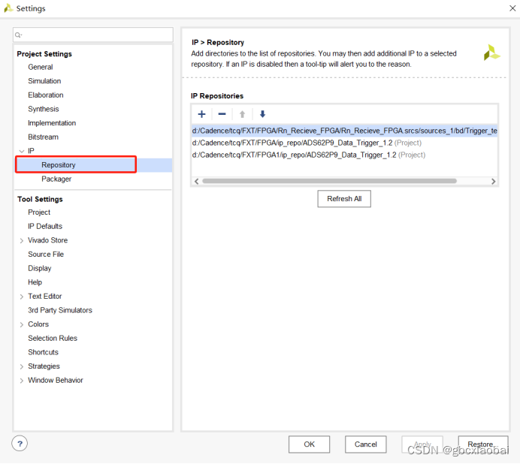520x464 pixels.
Task: Open General project settings
Action: 41,67
